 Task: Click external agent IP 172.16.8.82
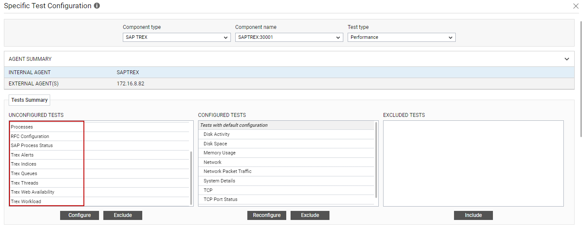[x=131, y=84]
